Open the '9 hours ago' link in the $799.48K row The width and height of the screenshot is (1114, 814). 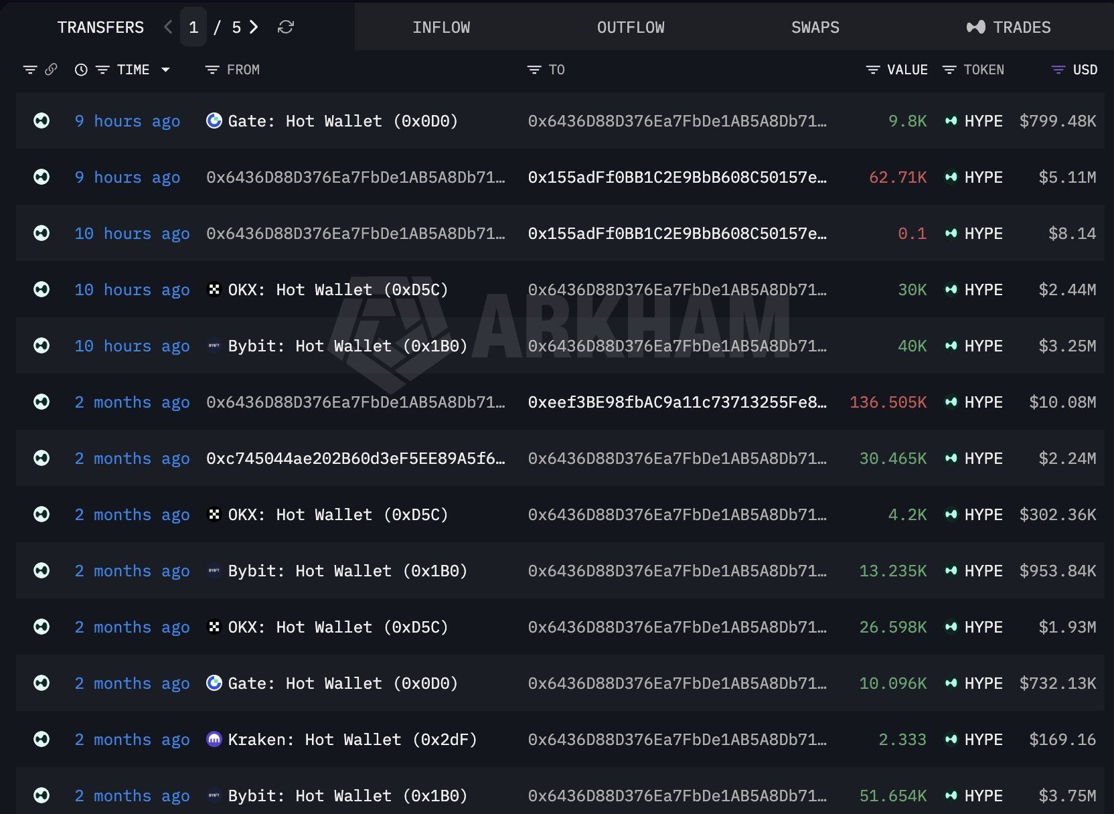click(x=127, y=121)
